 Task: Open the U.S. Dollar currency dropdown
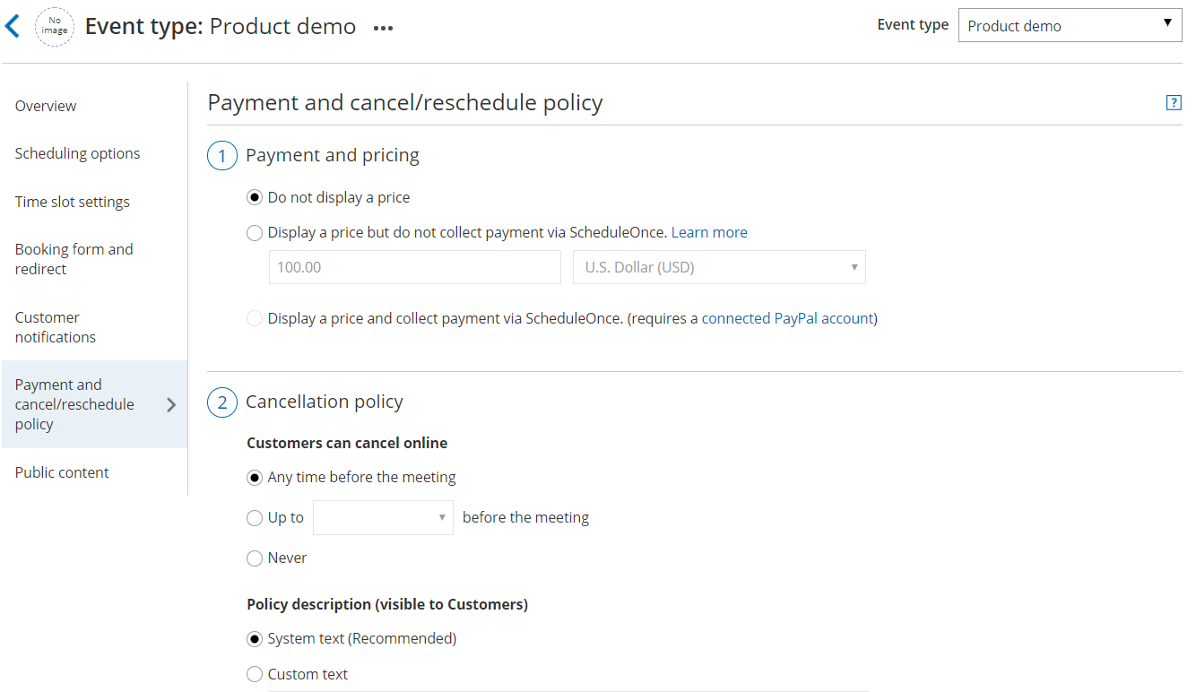719,267
